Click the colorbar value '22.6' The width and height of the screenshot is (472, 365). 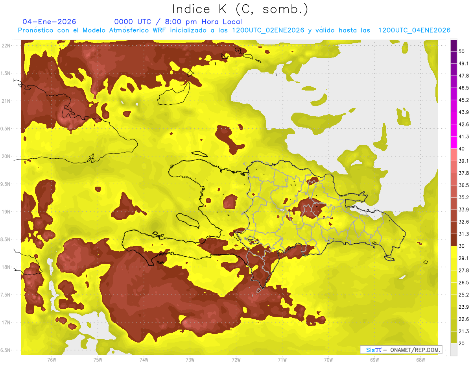(464, 319)
